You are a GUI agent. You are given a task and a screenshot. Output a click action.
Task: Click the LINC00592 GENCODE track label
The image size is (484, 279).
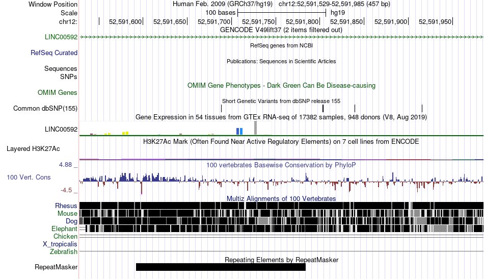pyautogui.click(x=61, y=37)
